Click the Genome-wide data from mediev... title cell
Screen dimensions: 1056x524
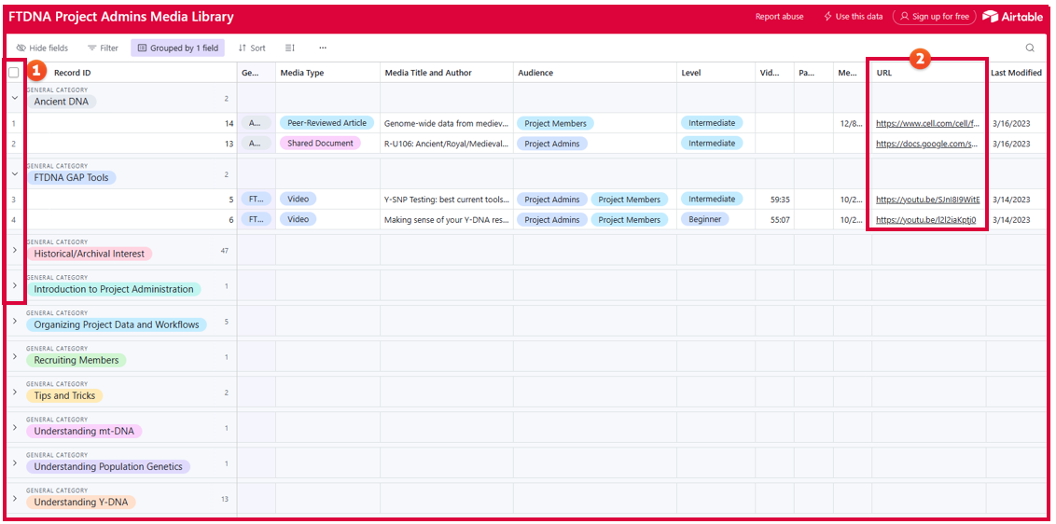tap(447, 123)
